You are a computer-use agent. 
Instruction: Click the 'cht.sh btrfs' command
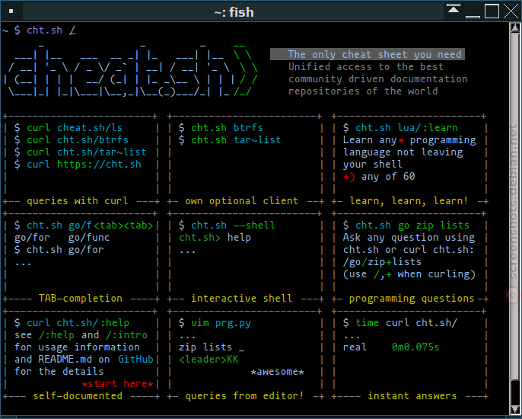pyautogui.click(x=227, y=128)
